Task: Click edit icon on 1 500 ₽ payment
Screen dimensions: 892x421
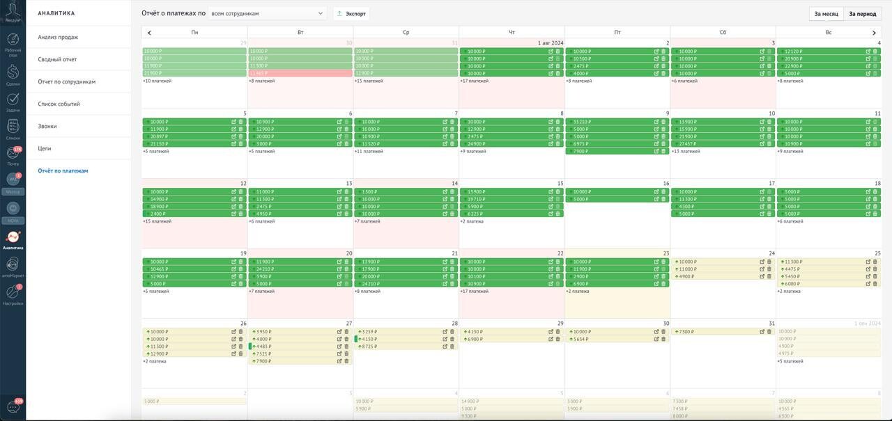Action: click(445, 192)
